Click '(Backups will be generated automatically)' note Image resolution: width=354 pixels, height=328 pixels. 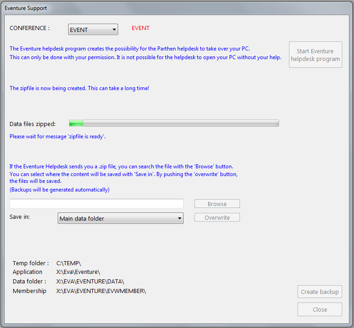coord(60,190)
